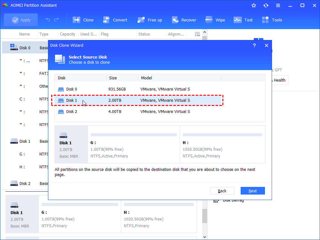The height and width of the screenshot is (240, 320).
Task: Open the Recover tool
Action: click(x=184, y=20)
